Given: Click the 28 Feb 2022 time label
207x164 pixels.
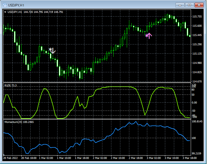Looking at the screenshot, I should [10, 158].
